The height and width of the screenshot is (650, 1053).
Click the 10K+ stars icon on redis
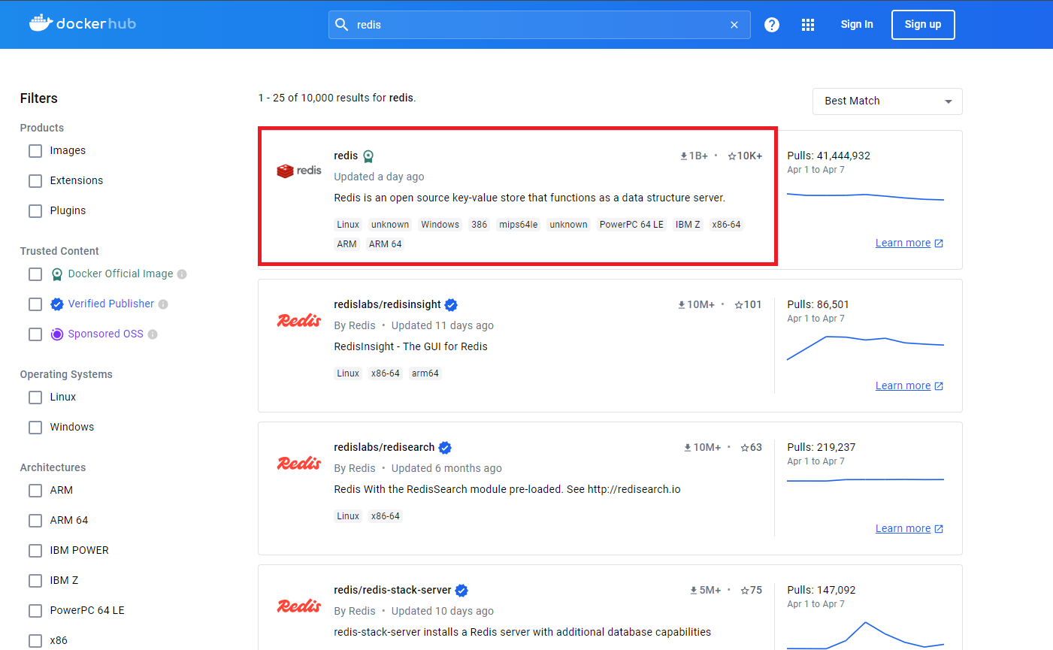[x=732, y=156]
